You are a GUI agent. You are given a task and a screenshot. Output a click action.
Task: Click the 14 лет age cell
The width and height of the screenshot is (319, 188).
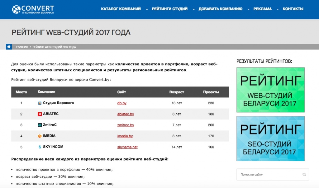coord(177,147)
